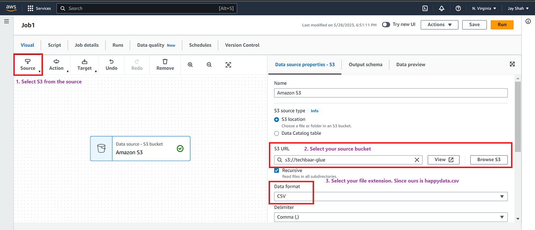Click the search magnifier in S3 URL
535x230 pixels.
pyautogui.click(x=280, y=160)
